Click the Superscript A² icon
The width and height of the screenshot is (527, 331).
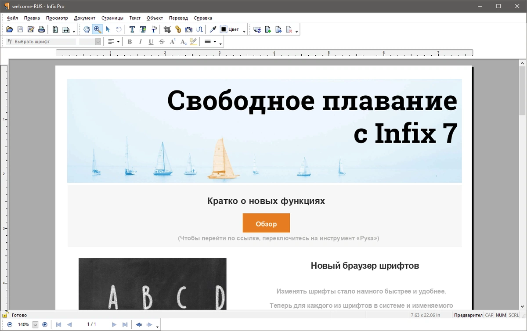pos(173,42)
